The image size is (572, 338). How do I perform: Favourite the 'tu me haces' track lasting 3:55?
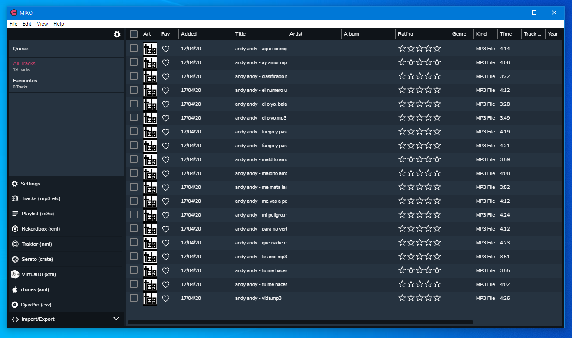click(x=166, y=270)
